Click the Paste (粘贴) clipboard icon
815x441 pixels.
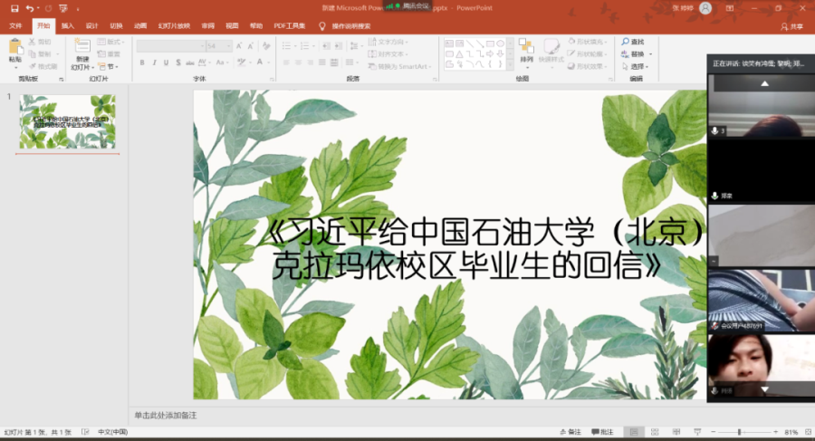(14, 47)
